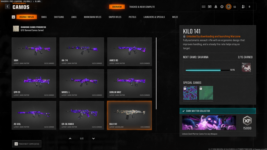Click the Diamond Camo Progress swatch icon

(x=16, y=29)
